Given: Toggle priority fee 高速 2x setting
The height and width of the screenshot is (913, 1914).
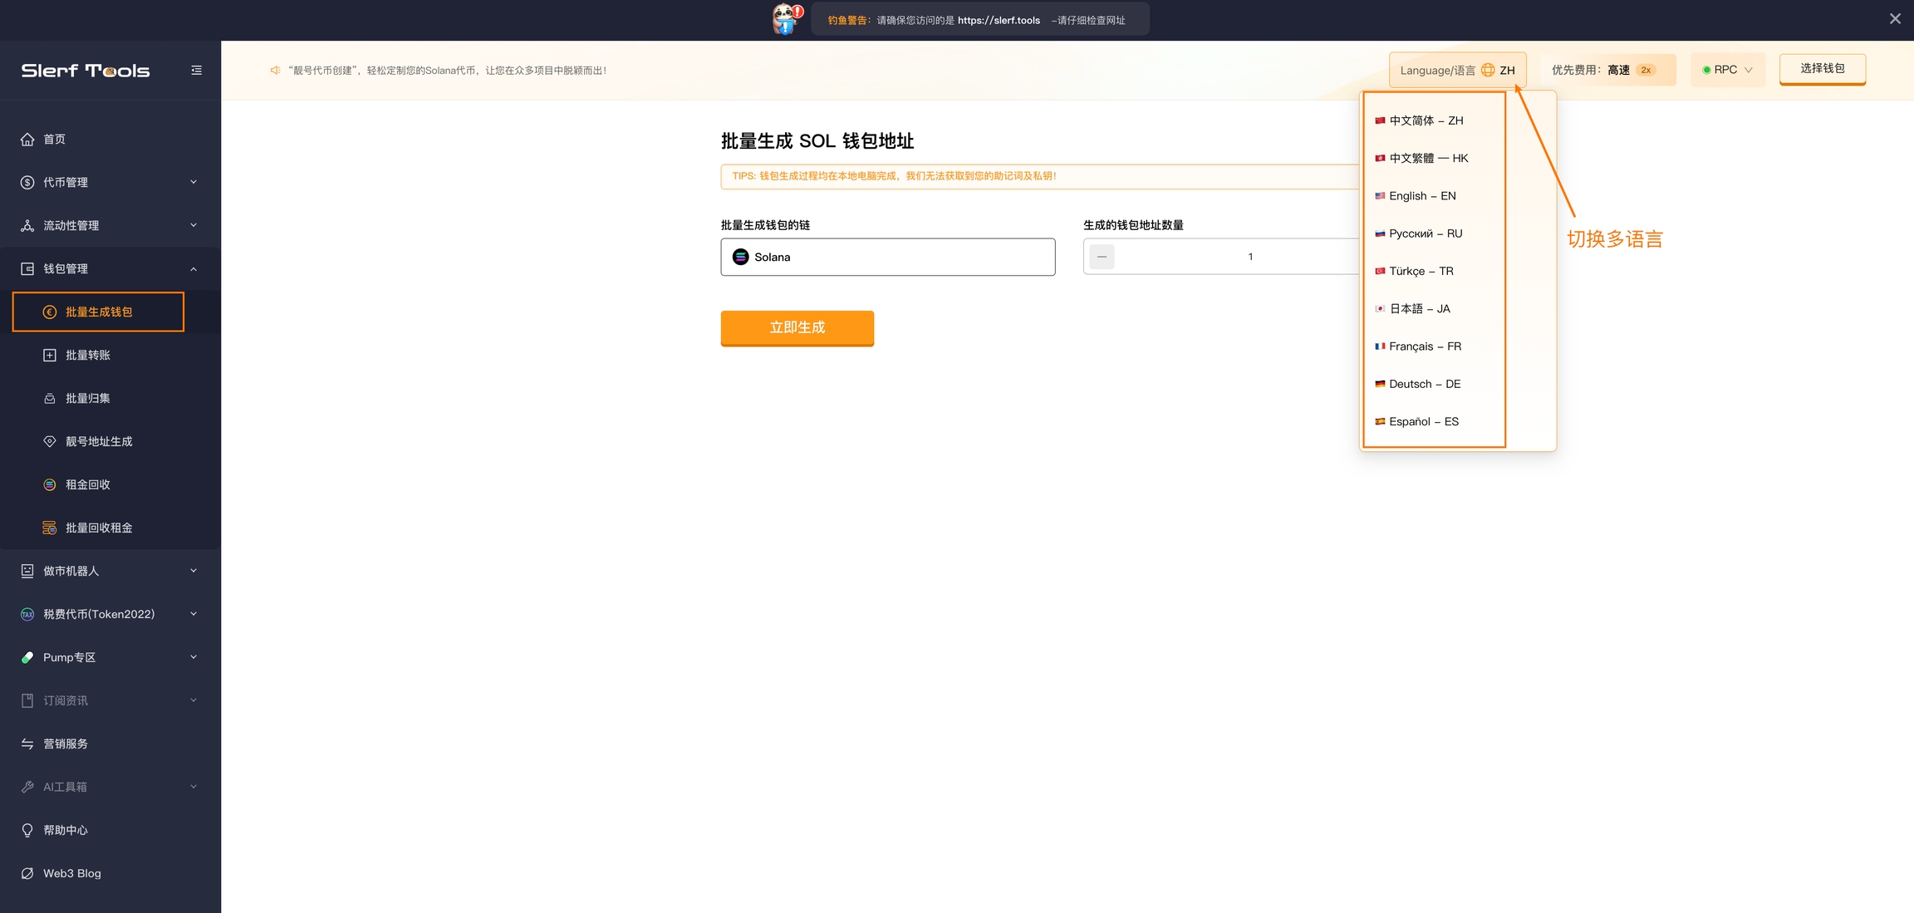Looking at the screenshot, I should [1607, 71].
